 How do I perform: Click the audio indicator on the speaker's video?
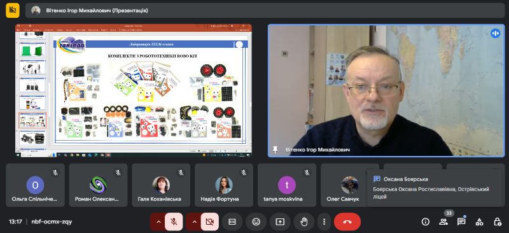[495, 33]
